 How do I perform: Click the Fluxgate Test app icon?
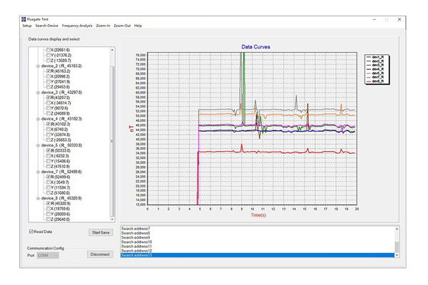(24, 19)
